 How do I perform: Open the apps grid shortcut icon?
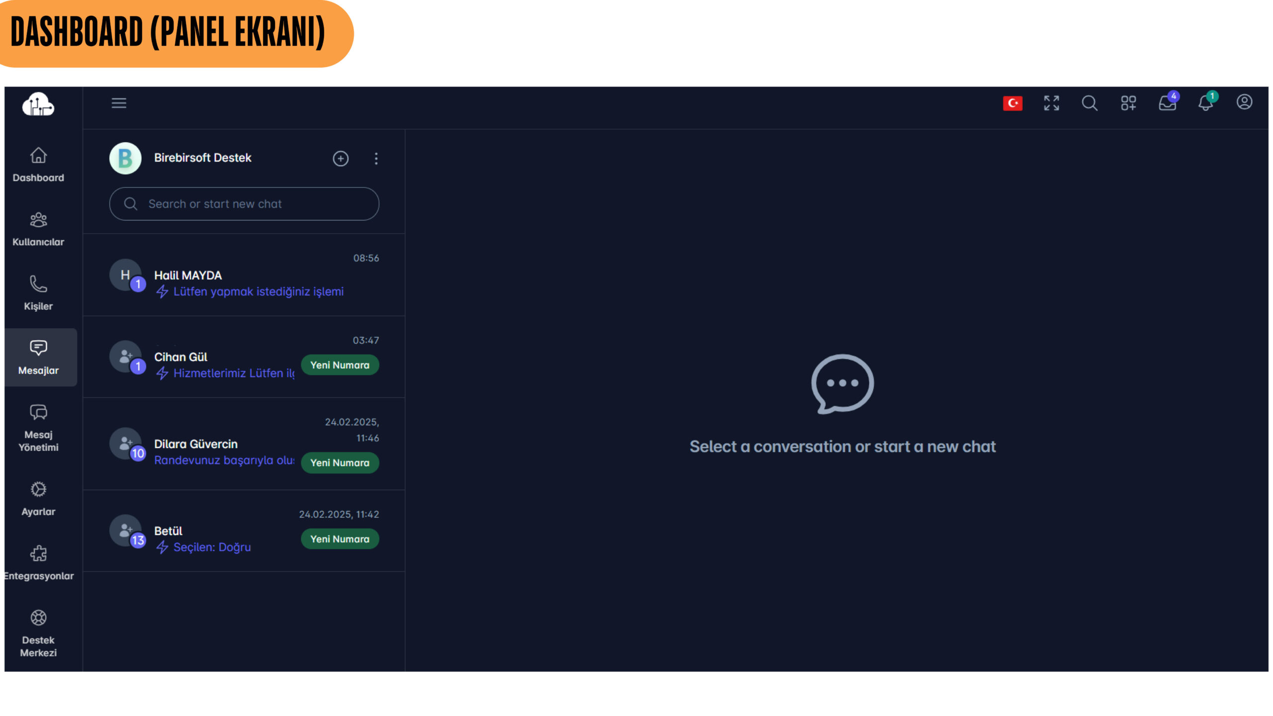tap(1128, 103)
